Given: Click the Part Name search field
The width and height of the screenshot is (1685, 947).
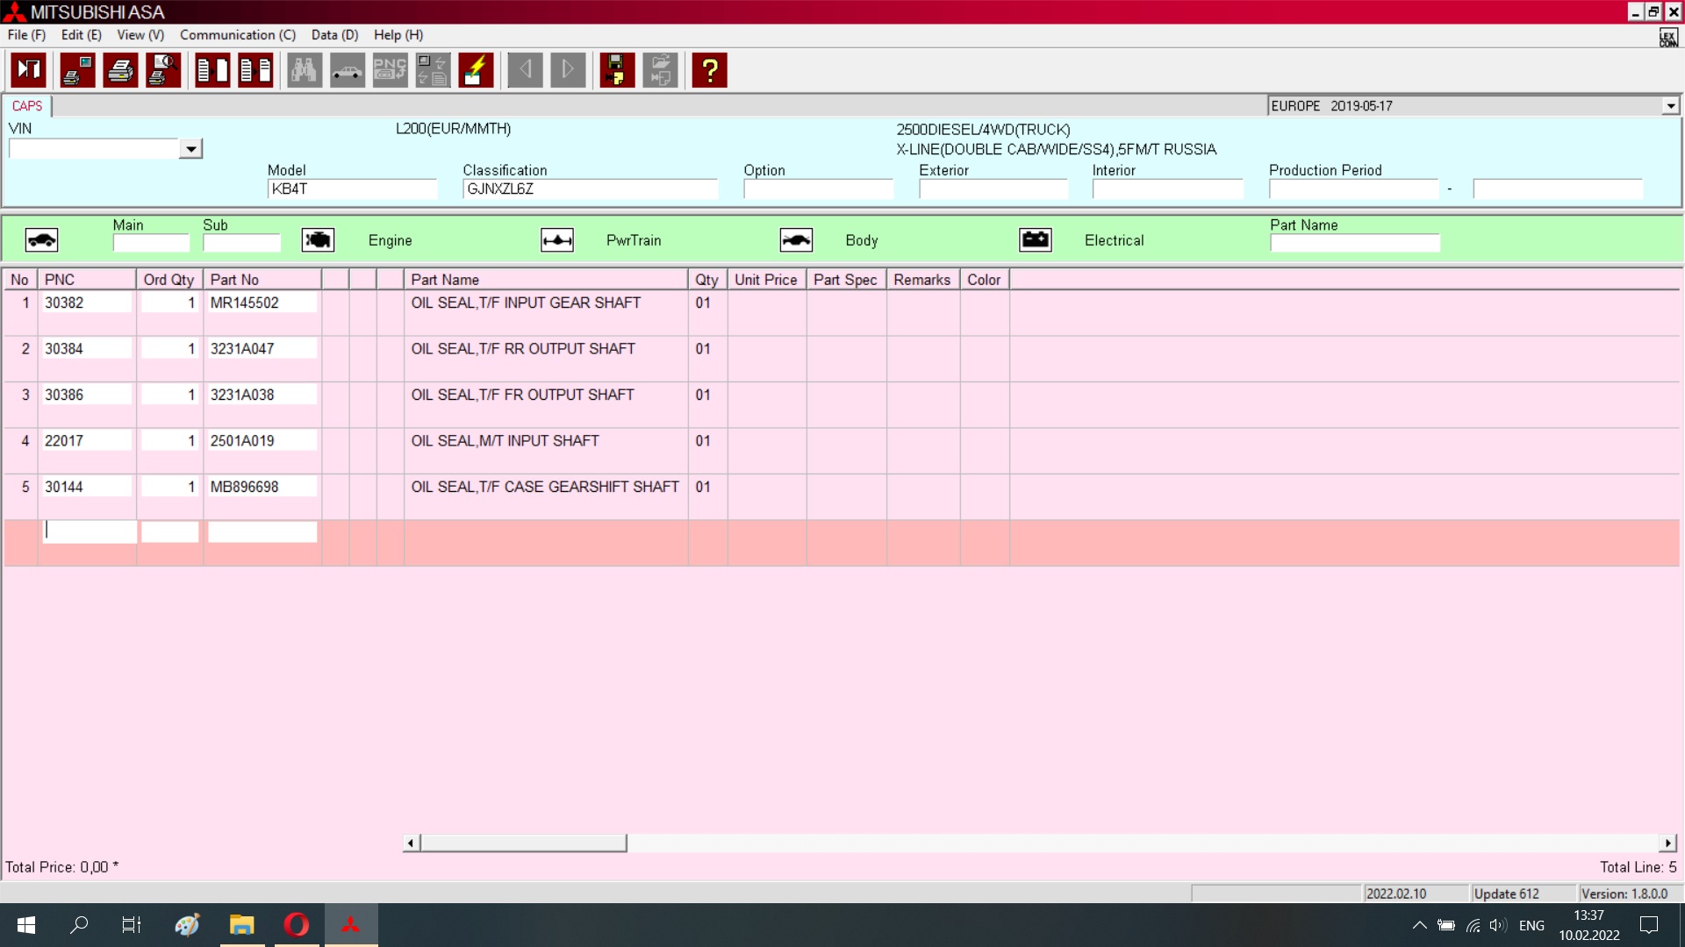Looking at the screenshot, I should 1354,243.
